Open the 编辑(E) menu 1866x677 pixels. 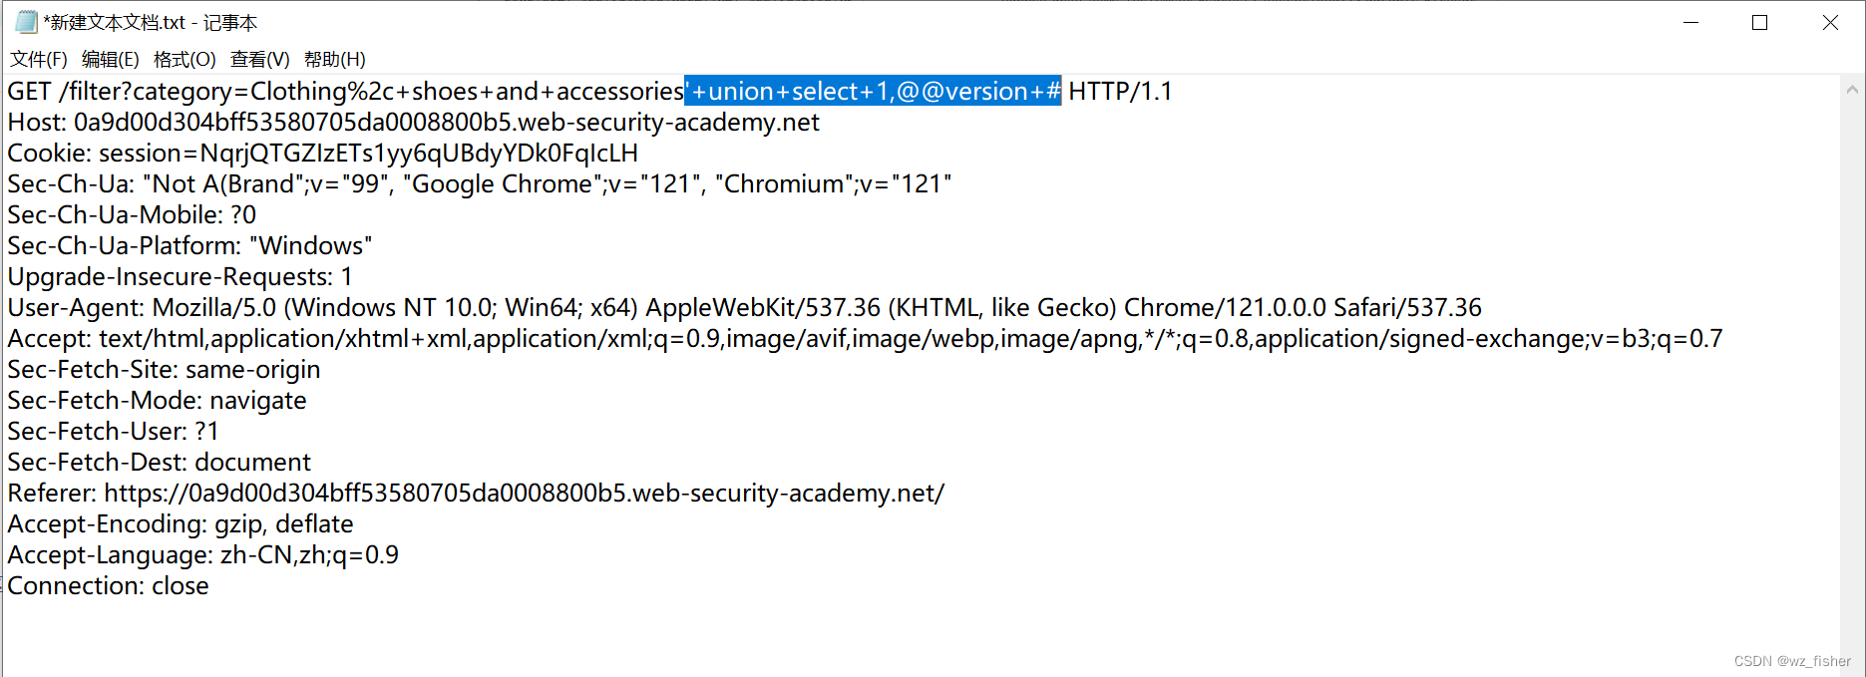click(110, 59)
